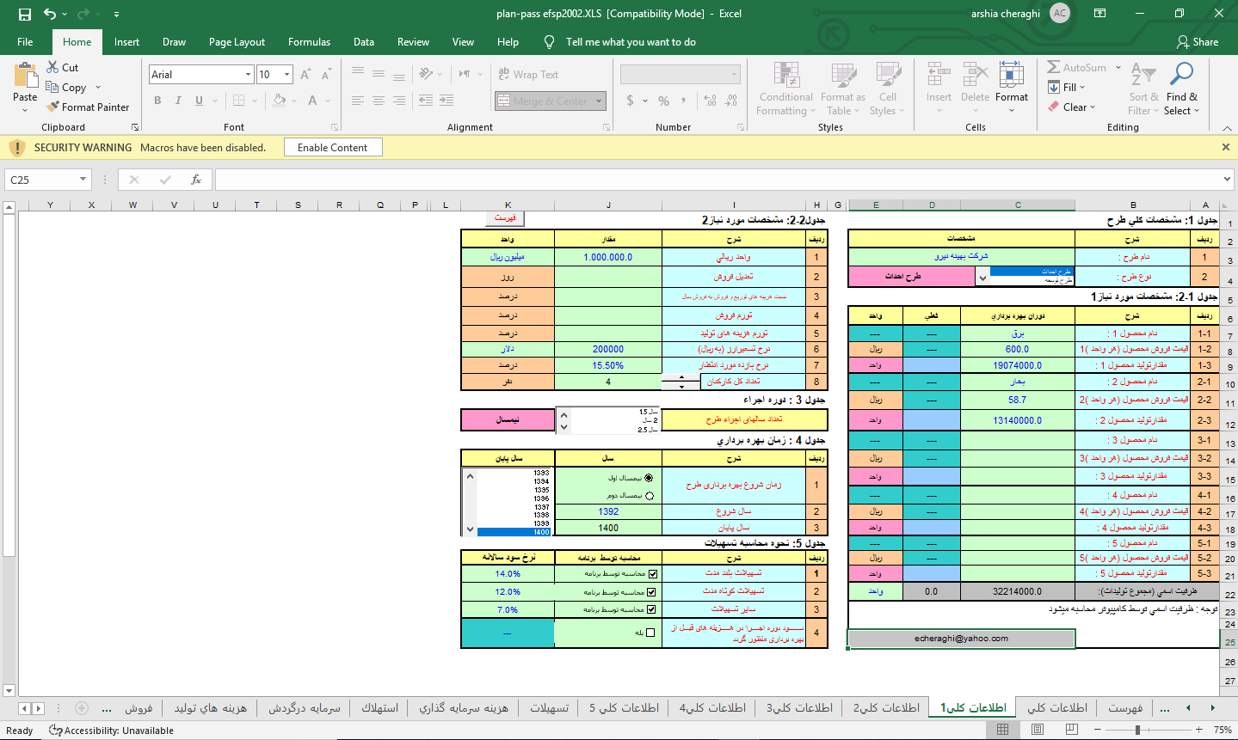Expand the AutoSum dropdown arrow
Screen dimensions: 1238x740
coord(1118,68)
